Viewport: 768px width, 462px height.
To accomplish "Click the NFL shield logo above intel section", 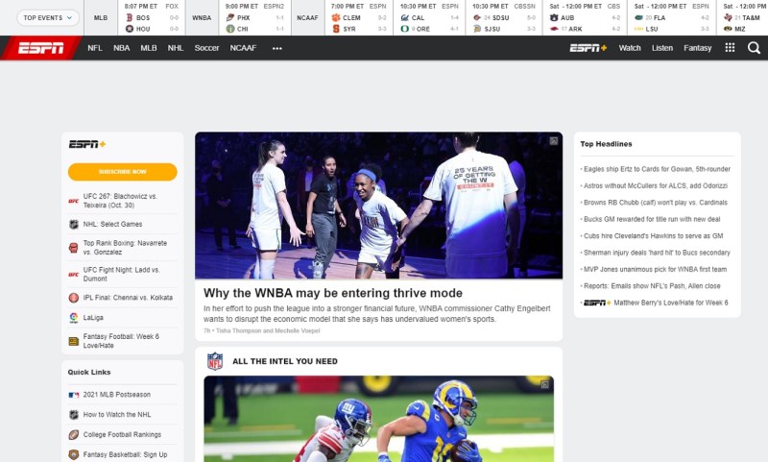I will click(214, 361).
